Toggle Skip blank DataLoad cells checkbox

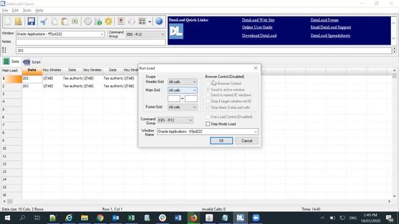coord(208,108)
